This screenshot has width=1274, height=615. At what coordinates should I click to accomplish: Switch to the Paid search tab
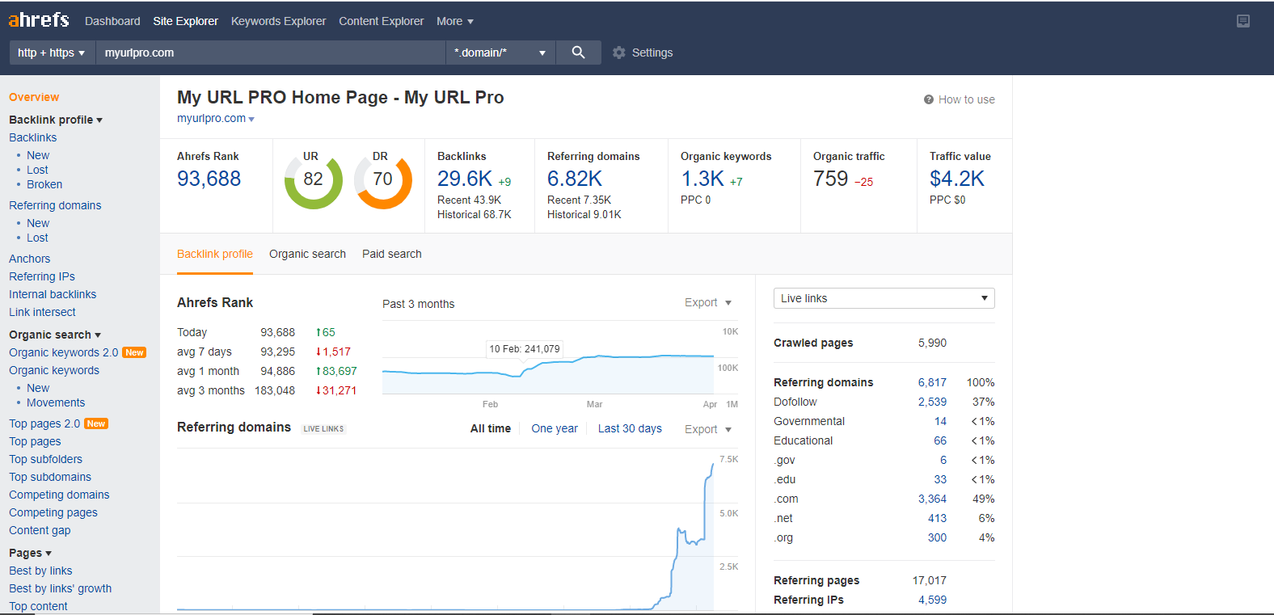(x=391, y=254)
